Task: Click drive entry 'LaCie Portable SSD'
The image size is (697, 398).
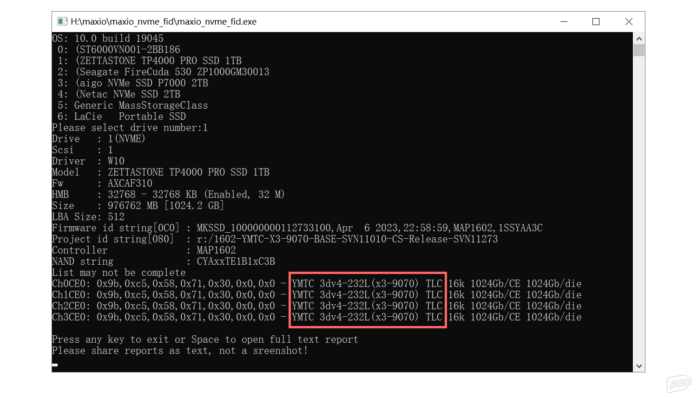Action: pyautogui.click(x=130, y=117)
